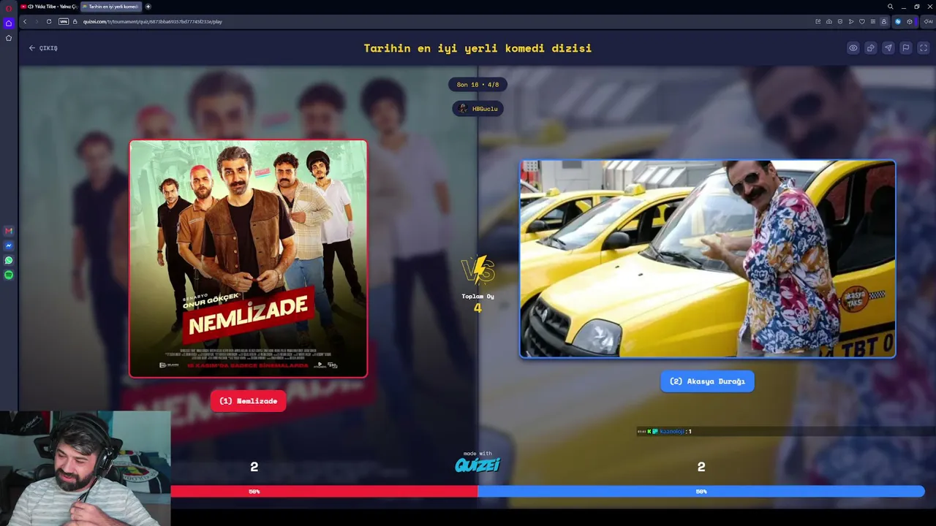This screenshot has width=936, height=526.
Task: Open the ad blocker shield icon
Action: [839, 21]
